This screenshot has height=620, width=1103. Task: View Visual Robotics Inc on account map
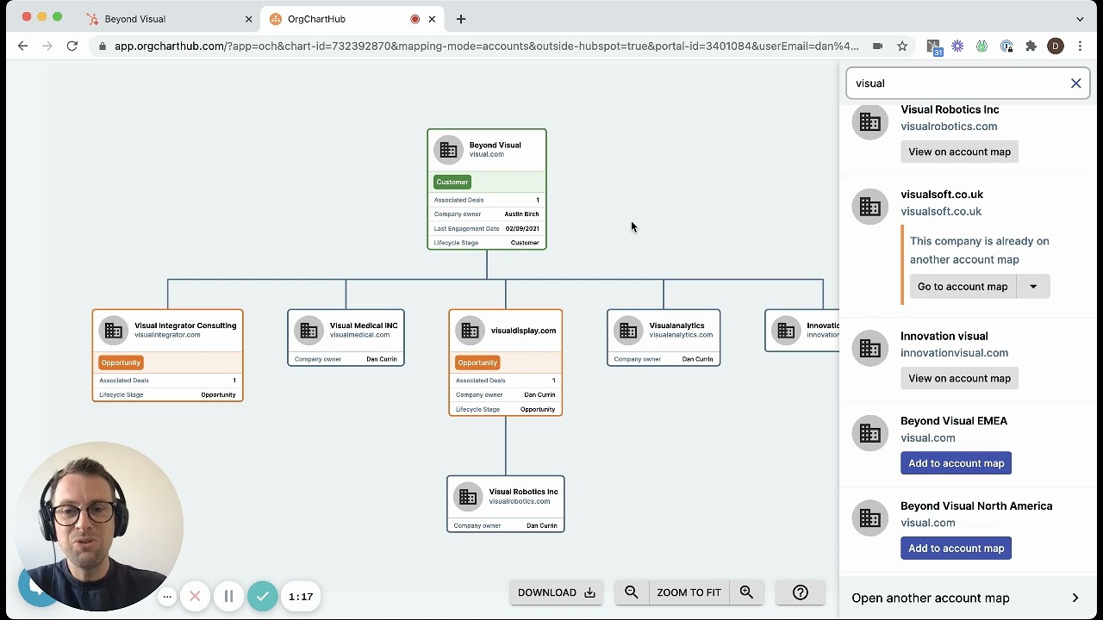[959, 152]
